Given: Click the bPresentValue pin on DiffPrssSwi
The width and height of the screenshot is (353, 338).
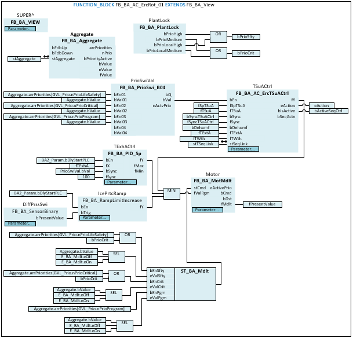Looking at the screenshot, I should tap(50, 218).
